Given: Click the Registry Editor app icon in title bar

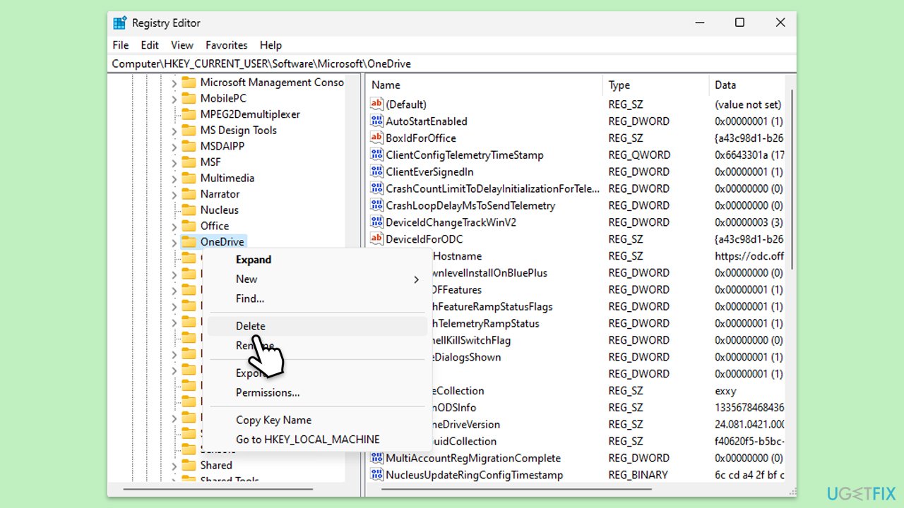Looking at the screenshot, I should pos(119,23).
